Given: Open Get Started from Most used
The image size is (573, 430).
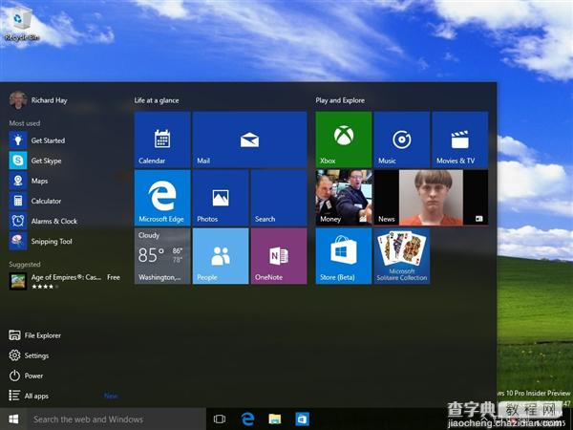Looking at the screenshot, I should (66, 140).
